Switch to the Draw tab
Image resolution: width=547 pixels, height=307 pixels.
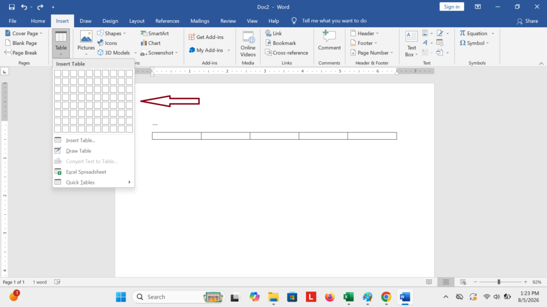[85, 21]
